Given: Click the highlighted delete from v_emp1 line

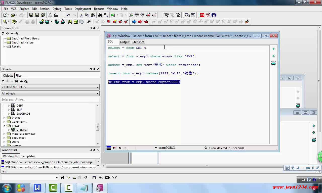Looking at the screenshot, I should tap(144, 82).
